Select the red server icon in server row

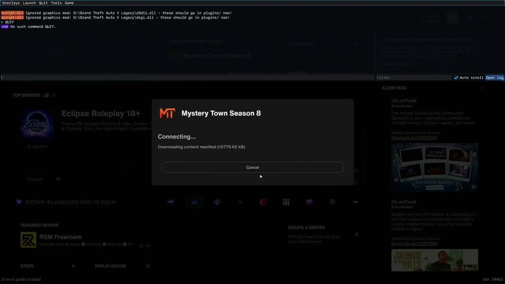263,202
